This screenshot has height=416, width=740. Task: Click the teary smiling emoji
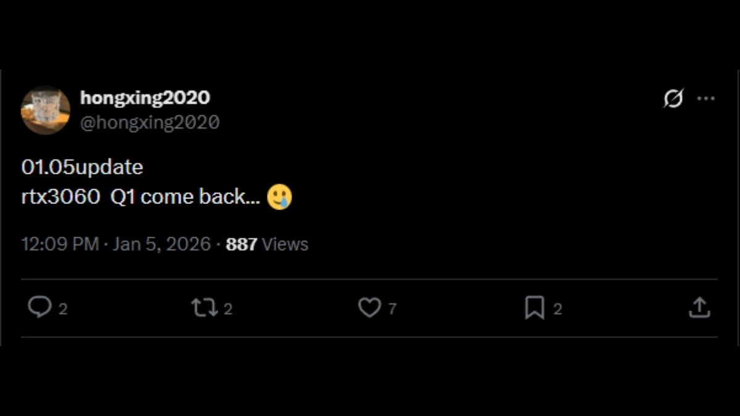coord(279,197)
